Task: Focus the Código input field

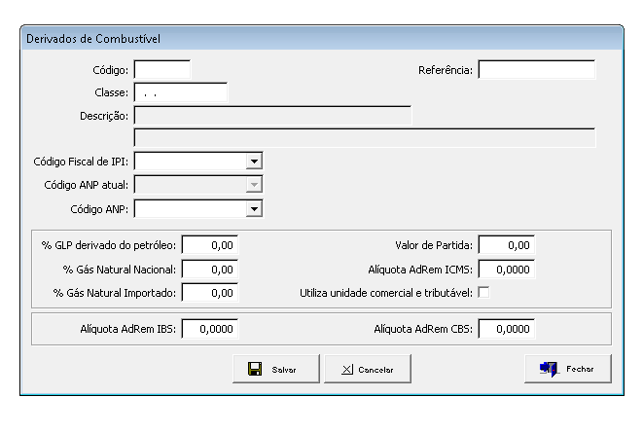Action: (162, 70)
